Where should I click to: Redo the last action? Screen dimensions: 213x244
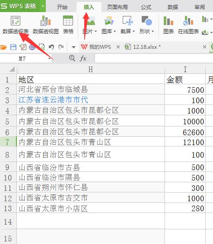(x=61, y=47)
